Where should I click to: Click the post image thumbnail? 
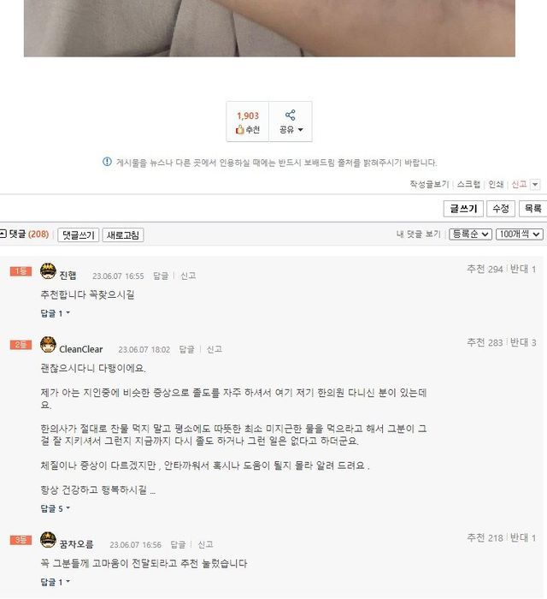click(269, 28)
